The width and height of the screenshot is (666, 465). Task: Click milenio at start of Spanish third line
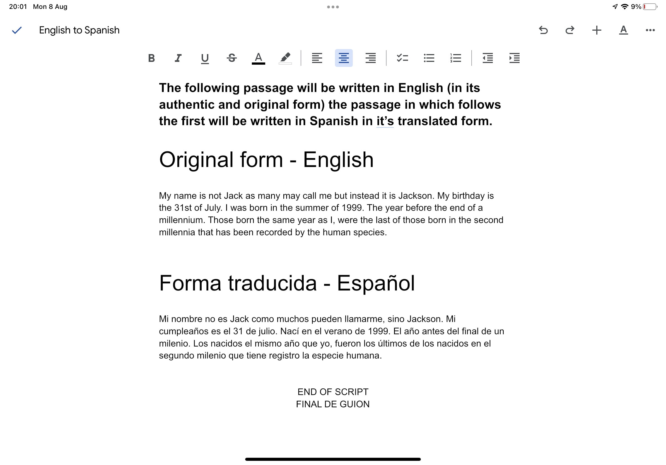click(174, 343)
